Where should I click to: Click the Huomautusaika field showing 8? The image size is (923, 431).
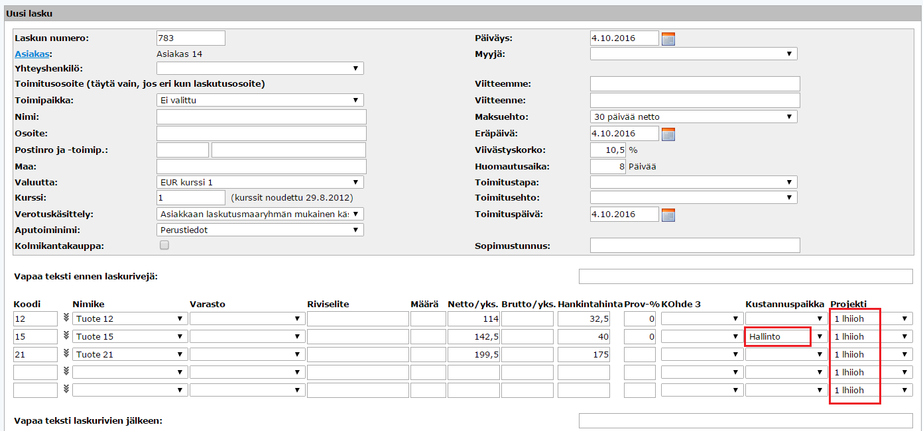point(608,166)
